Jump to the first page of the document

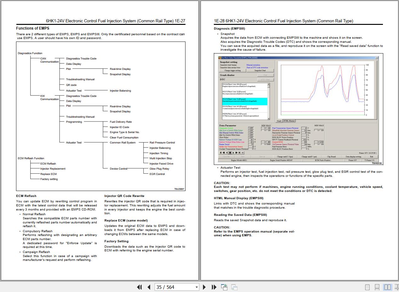point(139,287)
